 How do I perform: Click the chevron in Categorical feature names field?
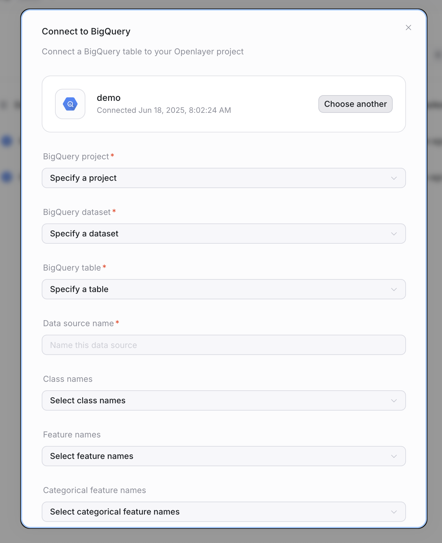coord(394,512)
